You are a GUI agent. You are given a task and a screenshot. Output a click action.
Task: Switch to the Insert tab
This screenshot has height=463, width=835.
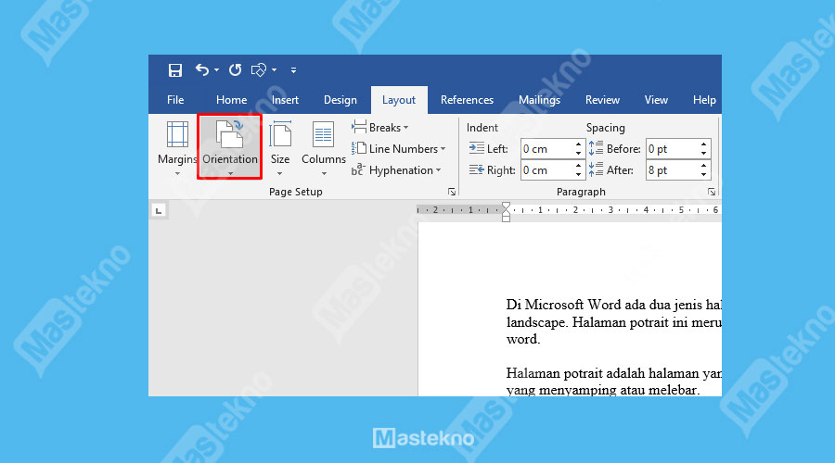pos(285,100)
